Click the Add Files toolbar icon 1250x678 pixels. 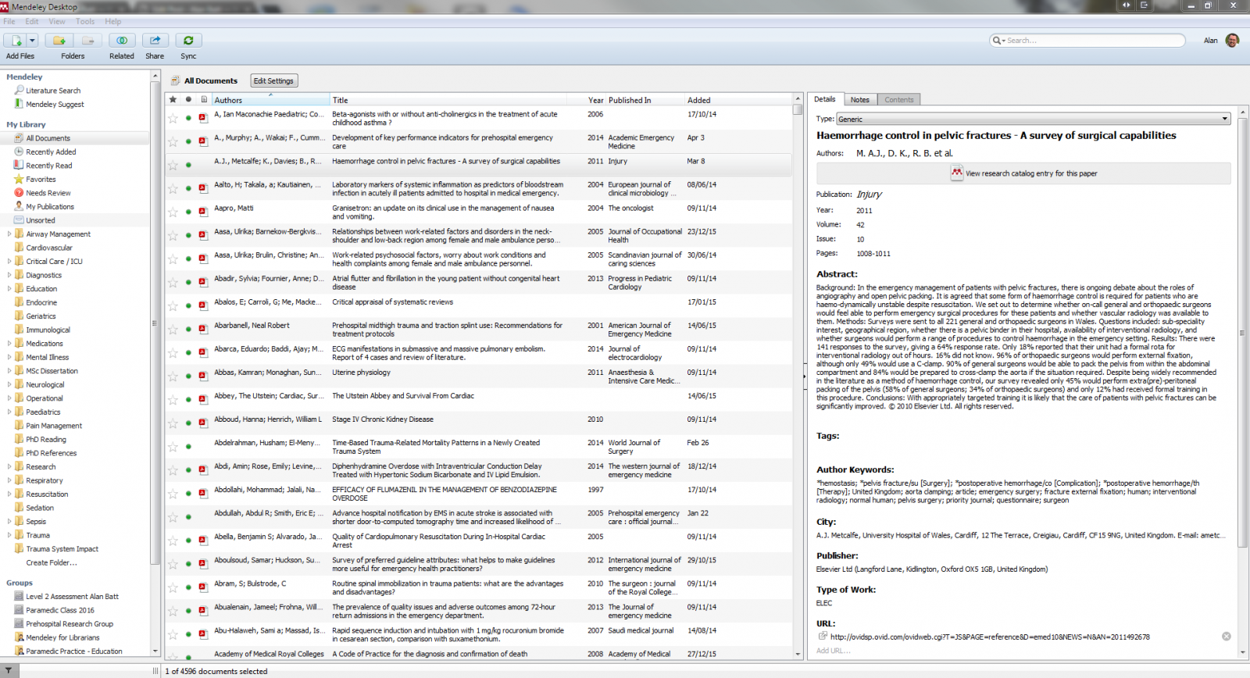tap(16, 41)
